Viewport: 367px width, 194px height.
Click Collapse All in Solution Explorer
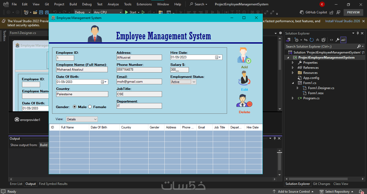click(317, 40)
